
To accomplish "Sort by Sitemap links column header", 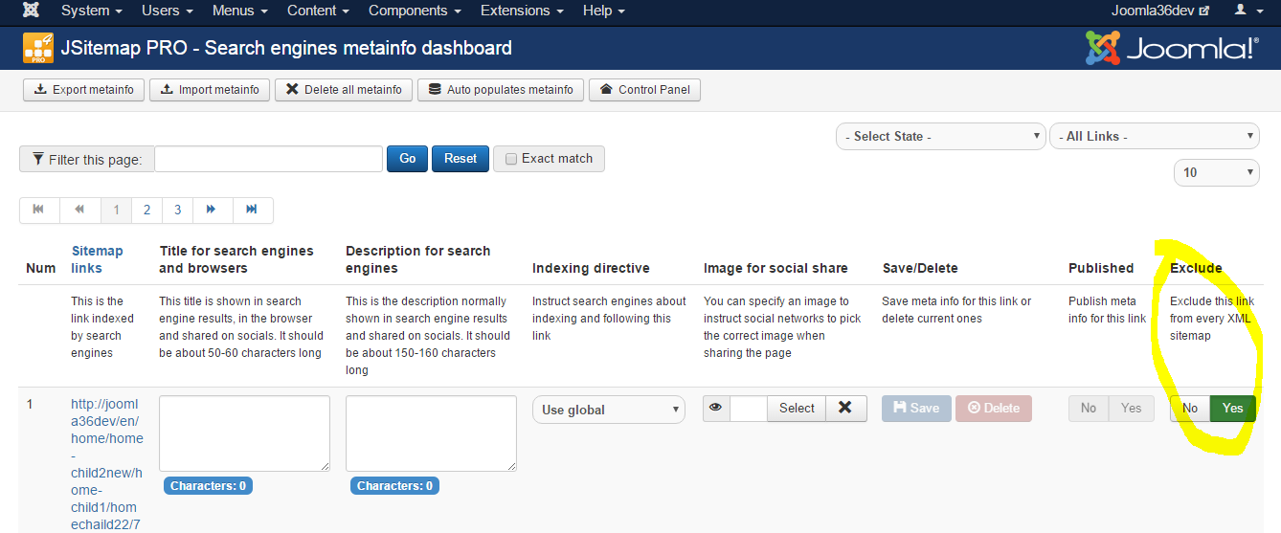I will coord(97,259).
